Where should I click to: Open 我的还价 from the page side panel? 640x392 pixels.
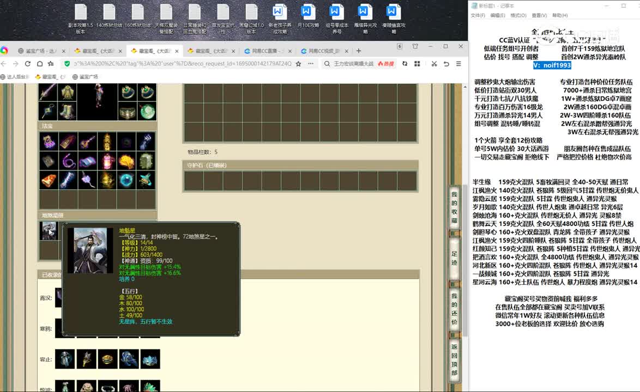pos(454,309)
